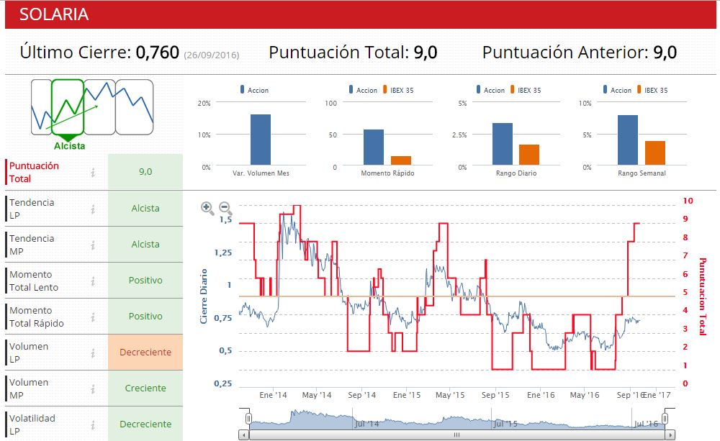Click Creciente value for Volumen MP

(145, 388)
